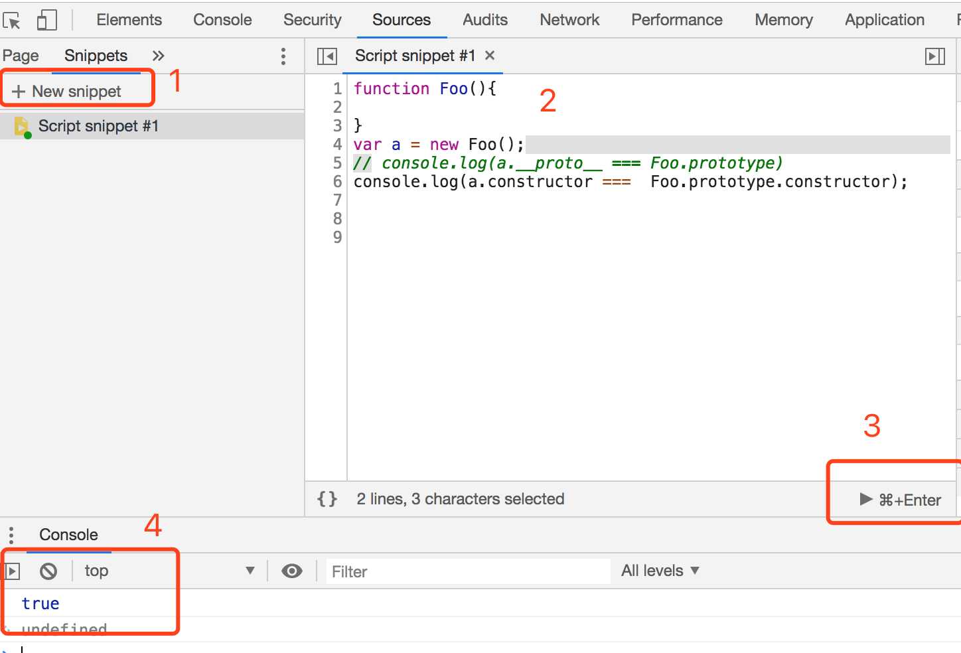The height and width of the screenshot is (653, 961).
Task: Hide the navigator pane toggle icon
Action: tap(327, 56)
